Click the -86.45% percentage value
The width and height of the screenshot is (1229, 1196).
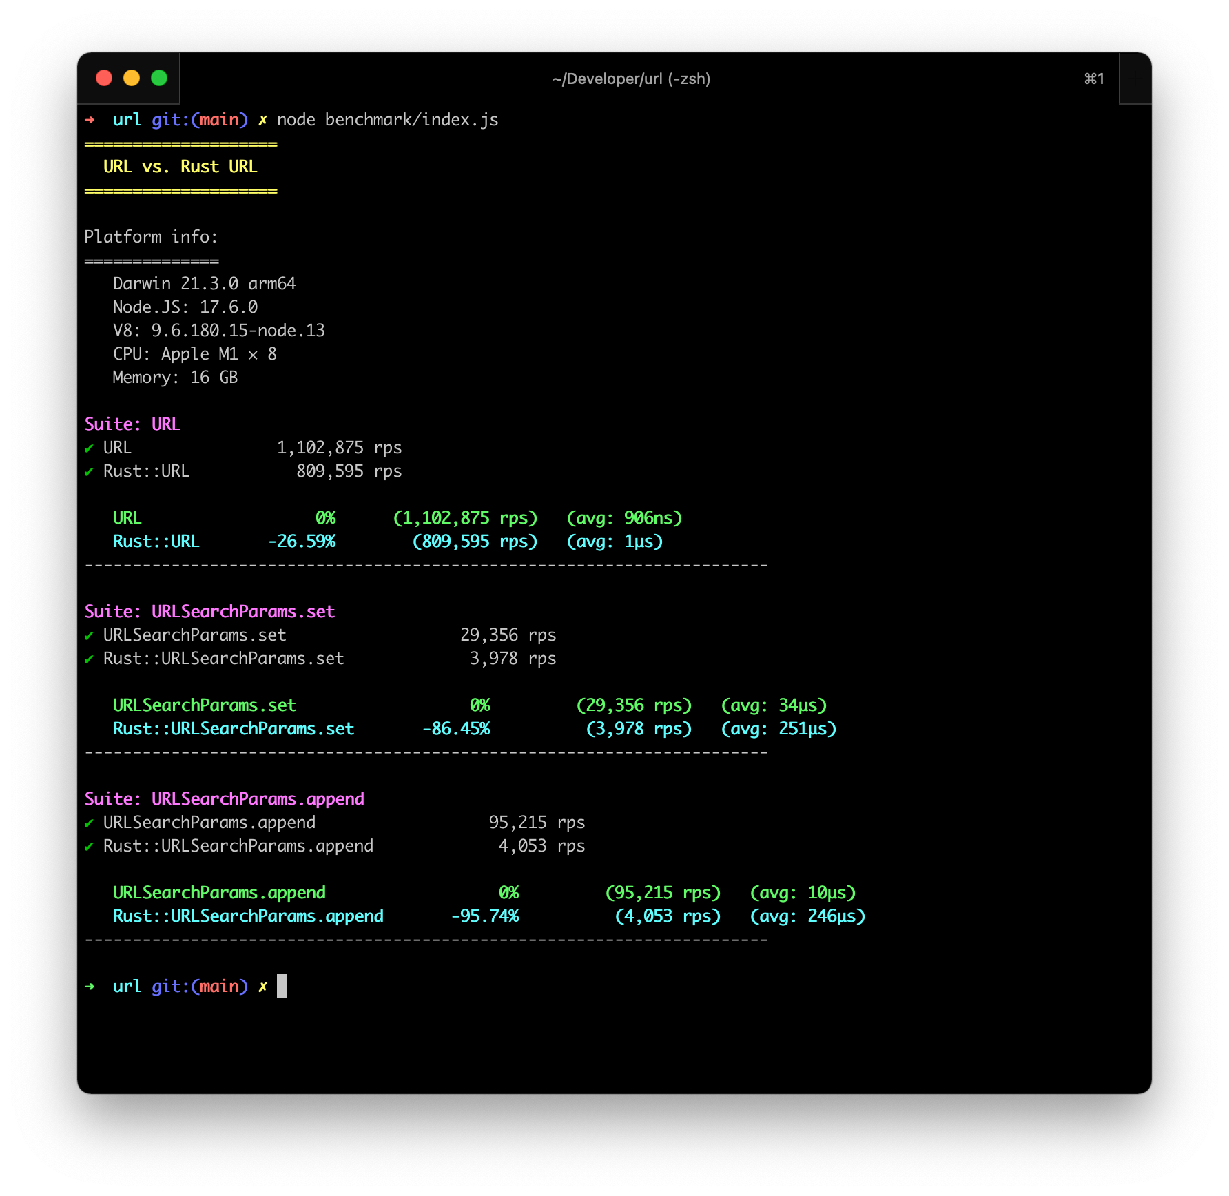point(457,728)
